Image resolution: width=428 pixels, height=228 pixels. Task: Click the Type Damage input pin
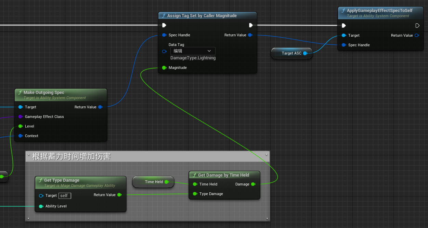click(195, 194)
